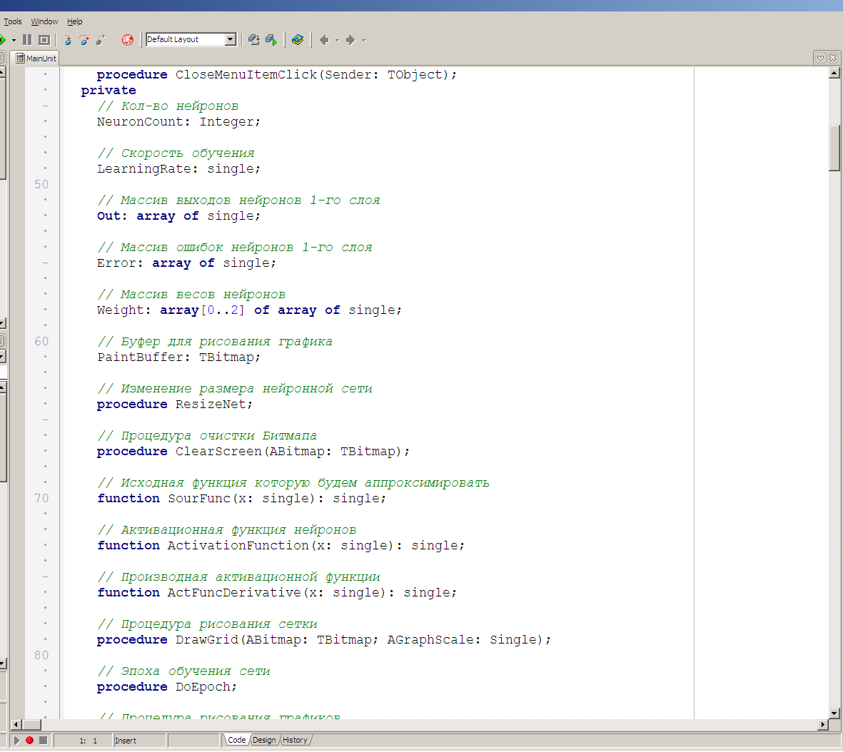Click the 'function SourFunc' declaration

click(241, 498)
